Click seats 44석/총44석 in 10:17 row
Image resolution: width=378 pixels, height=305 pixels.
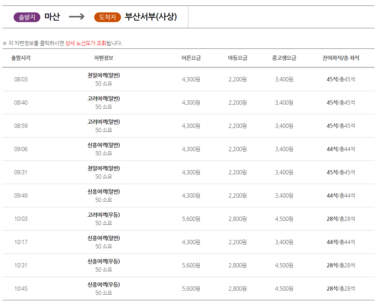(341, 242)
